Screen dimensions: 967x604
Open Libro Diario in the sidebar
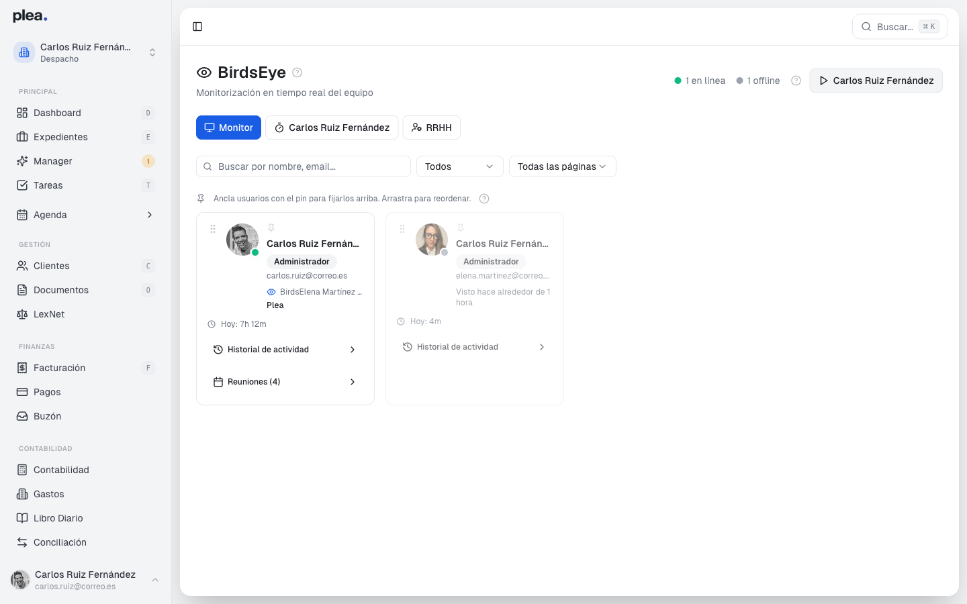coord(85,518)
